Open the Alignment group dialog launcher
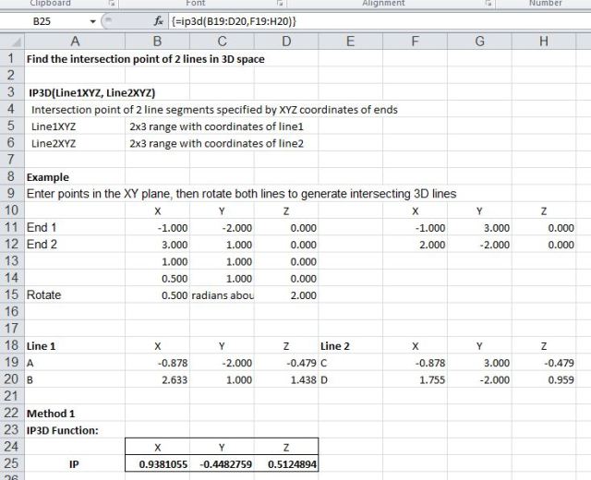The image size is (591, 480). point(488,4)
